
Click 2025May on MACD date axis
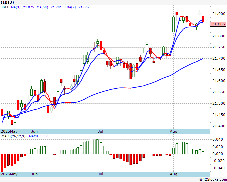coord(9,174)
